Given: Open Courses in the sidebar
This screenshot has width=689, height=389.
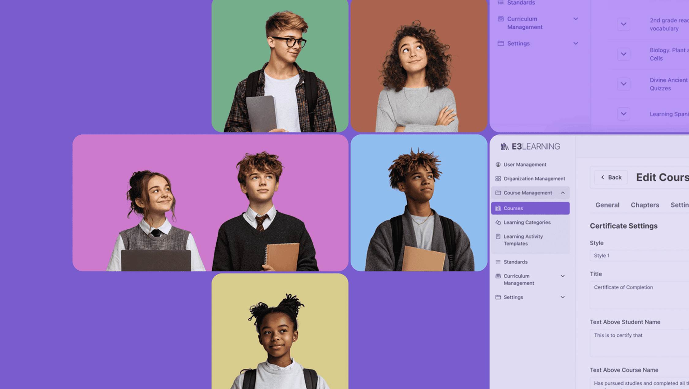Looking at the screenshot, I should 530,208.
